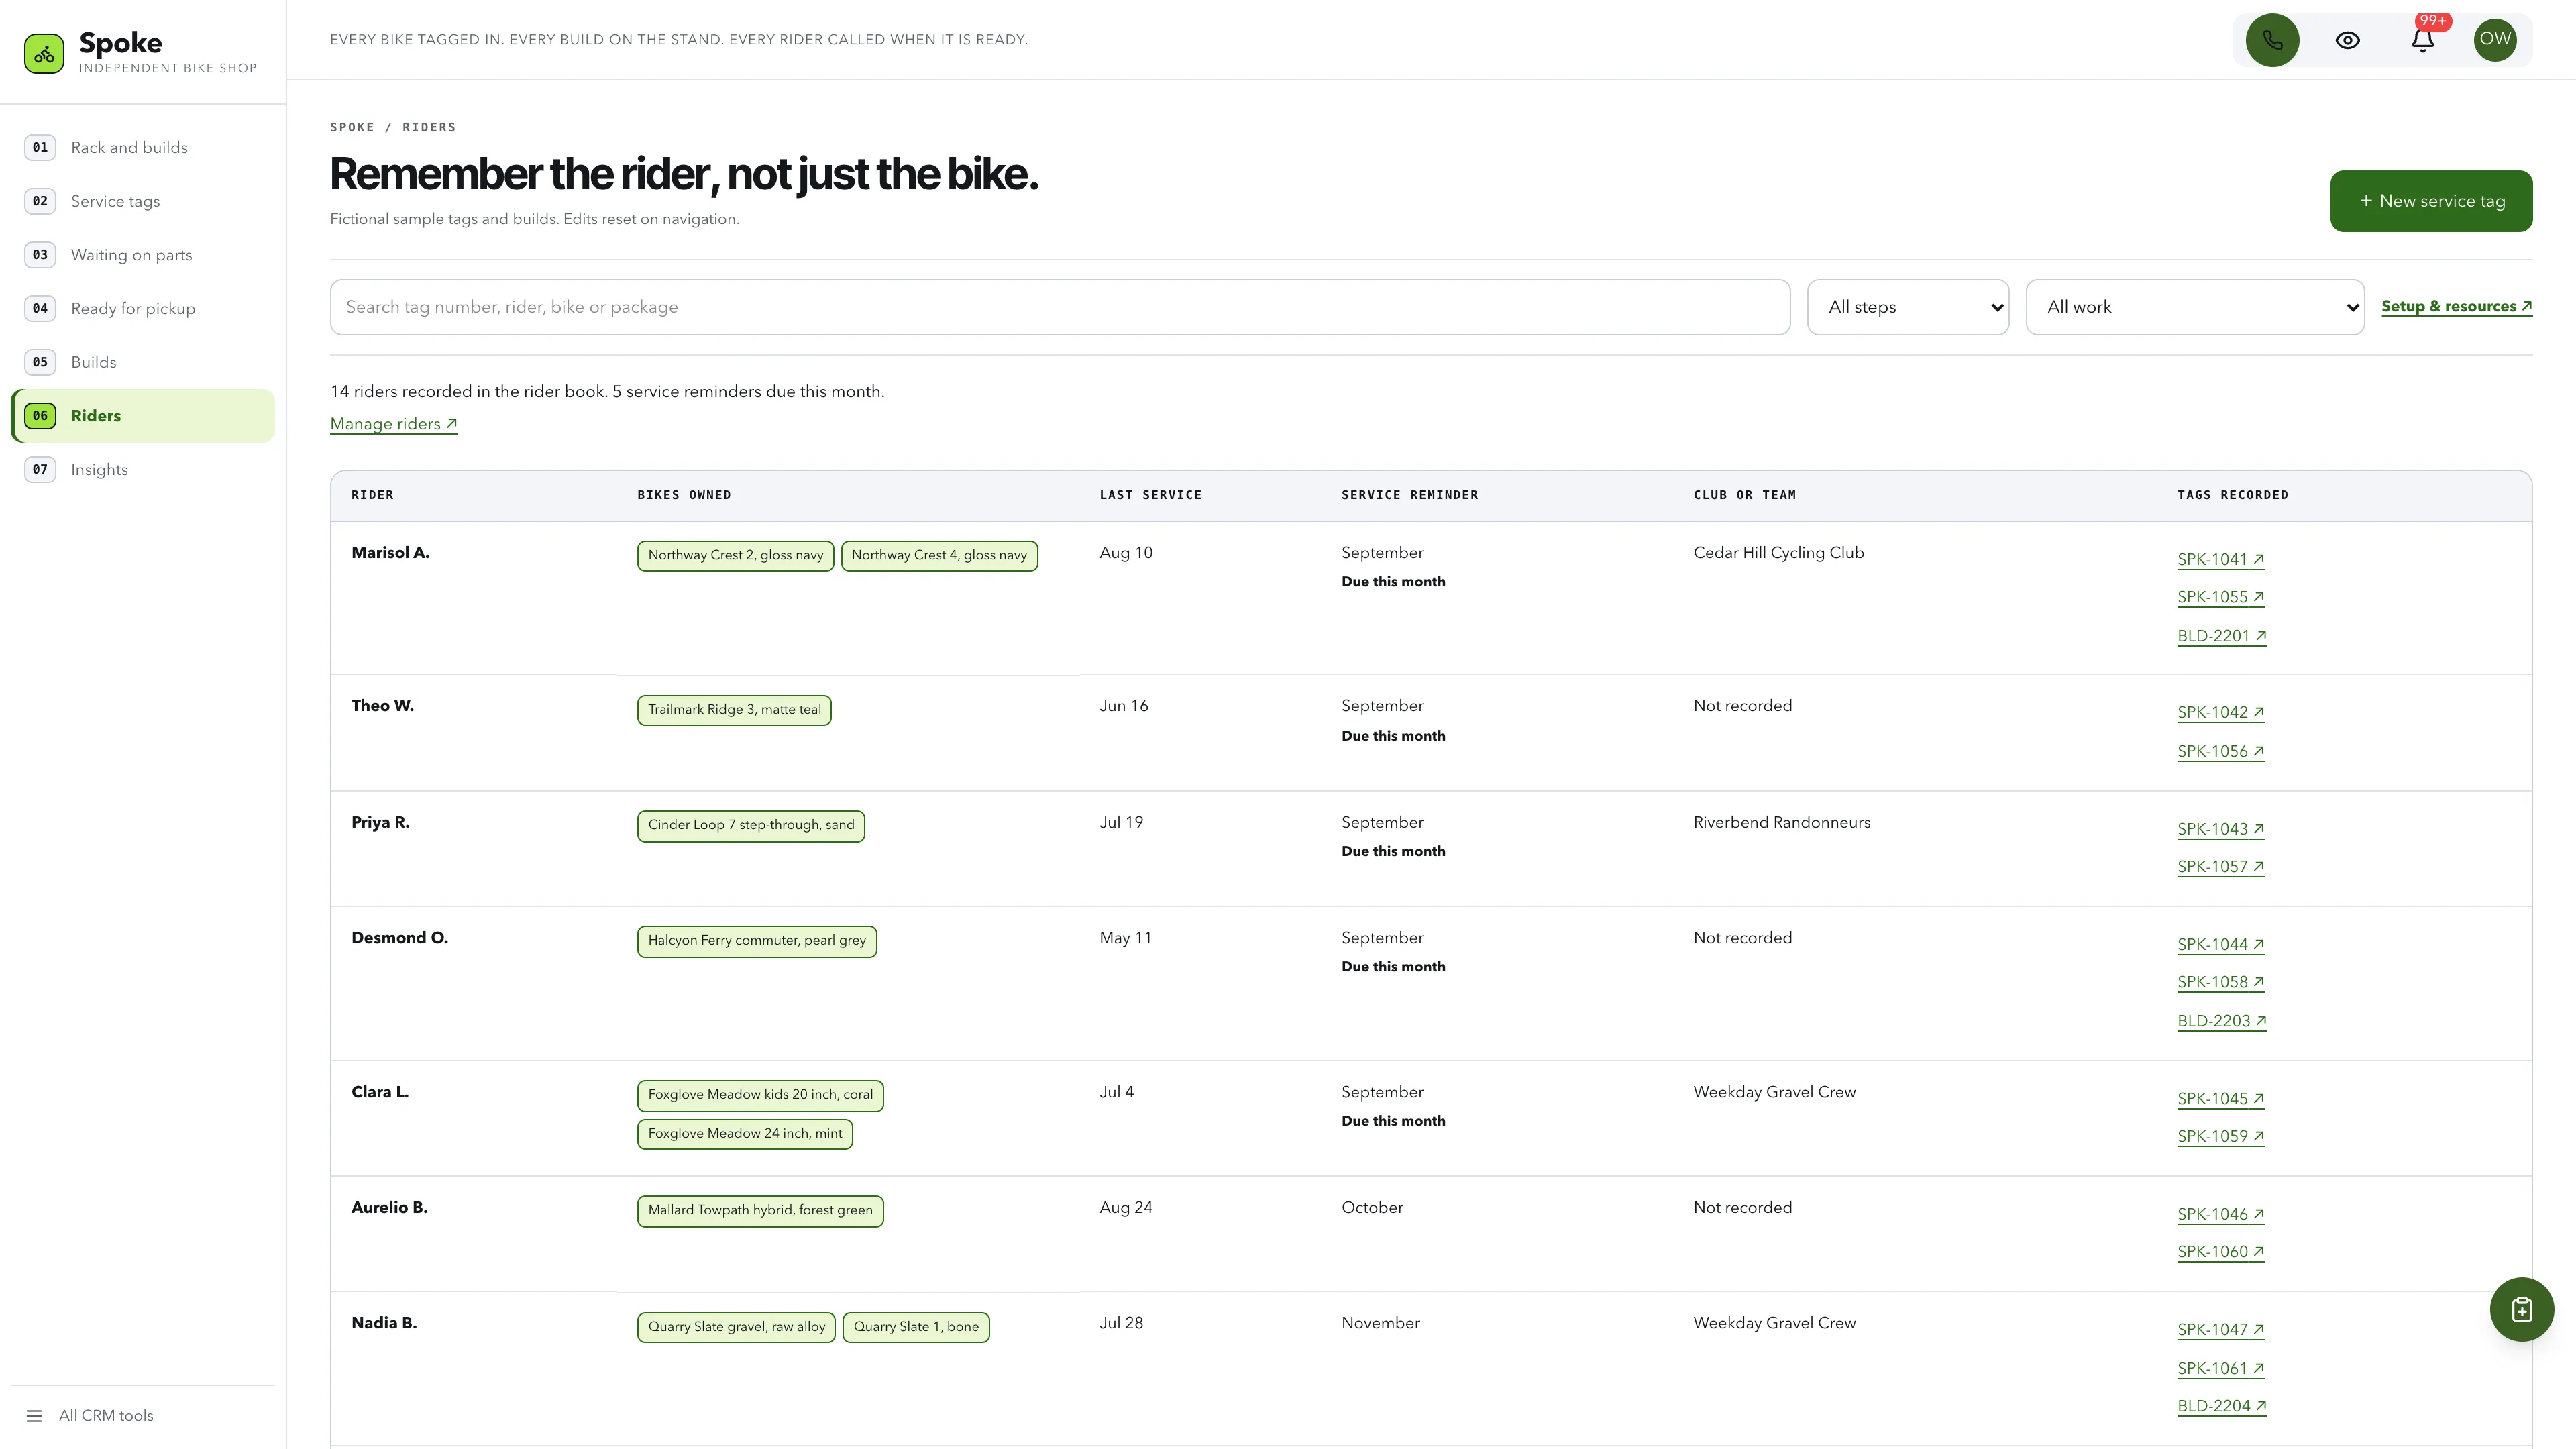Click the floating clipboard plus button

(x=2521, y=1309)
